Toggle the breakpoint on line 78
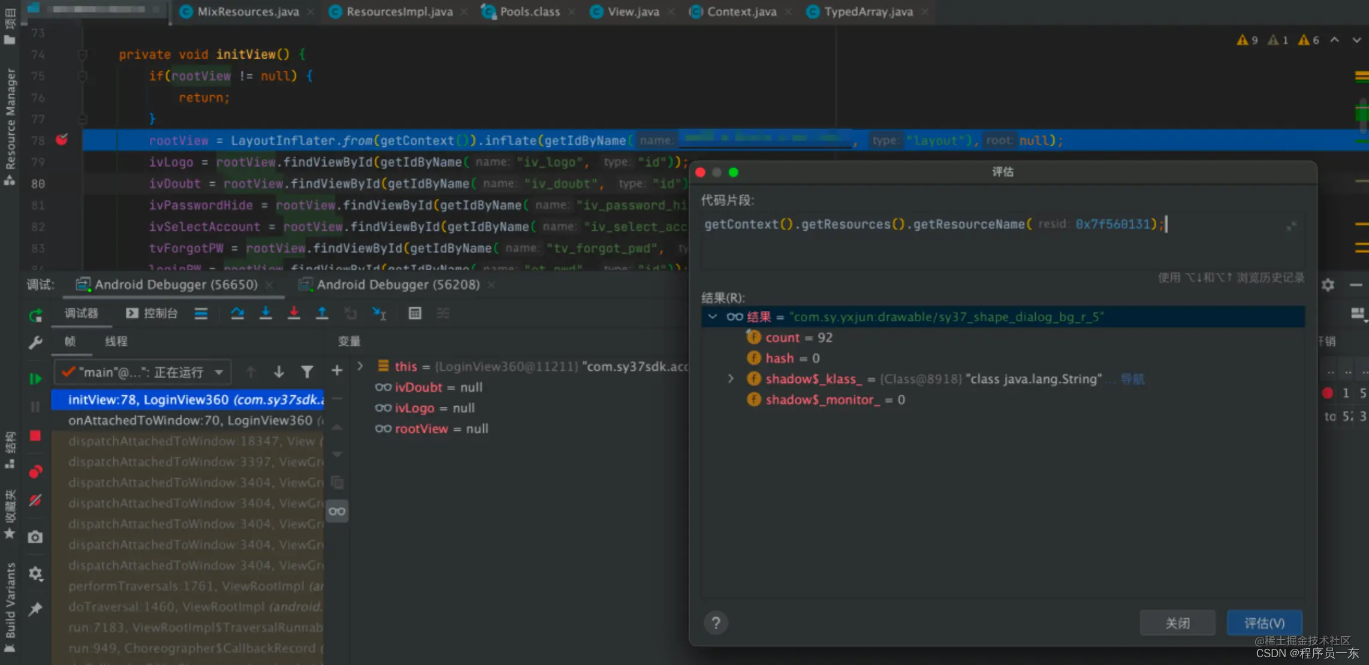Screen dimensions: 1369x665 click(62, 140)
